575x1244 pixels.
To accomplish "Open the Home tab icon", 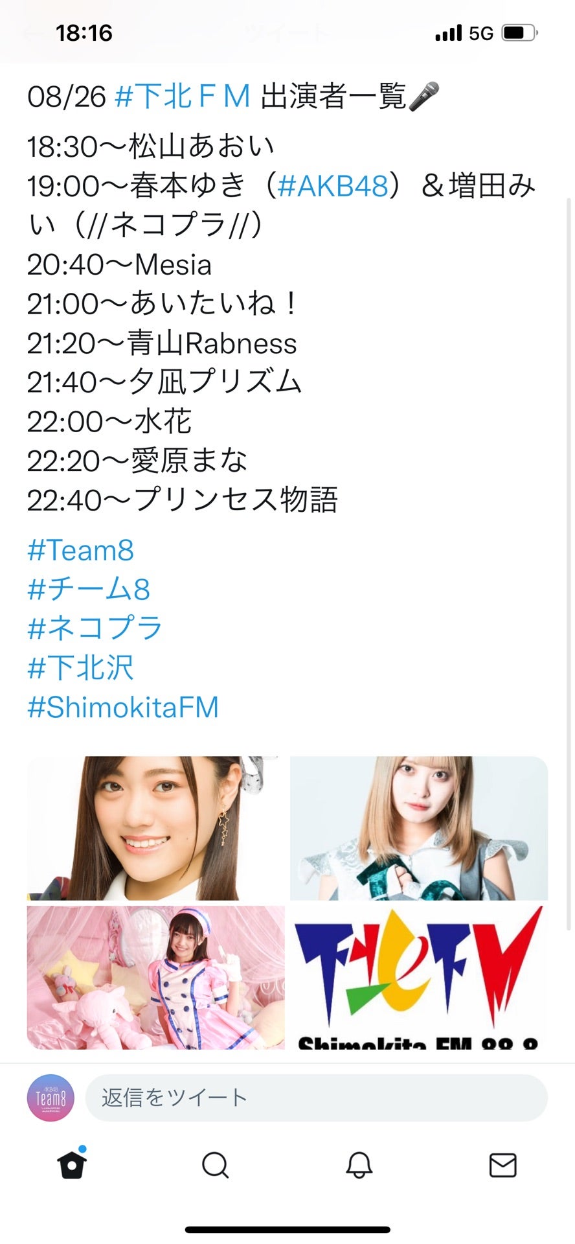I will pos(72,1164).
